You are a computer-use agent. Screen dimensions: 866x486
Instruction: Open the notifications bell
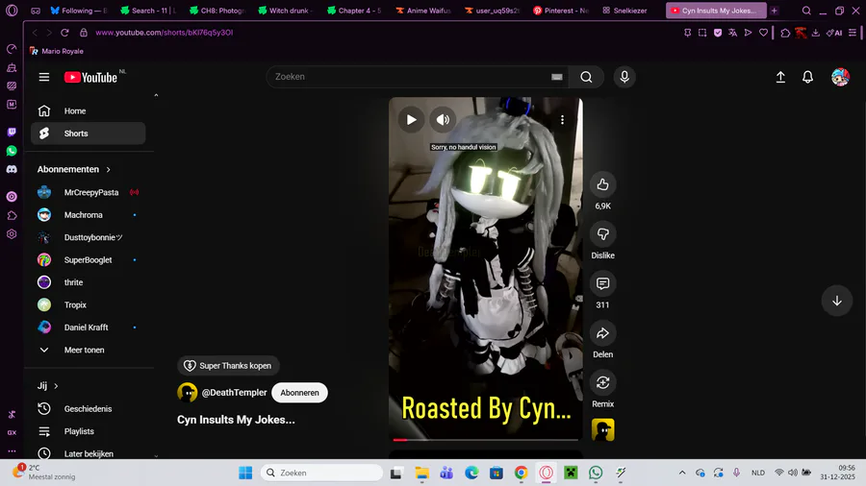tap(807, 77)
